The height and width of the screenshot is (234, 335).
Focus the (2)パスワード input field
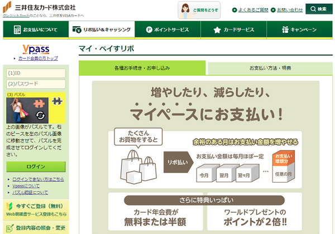[36, 84]
